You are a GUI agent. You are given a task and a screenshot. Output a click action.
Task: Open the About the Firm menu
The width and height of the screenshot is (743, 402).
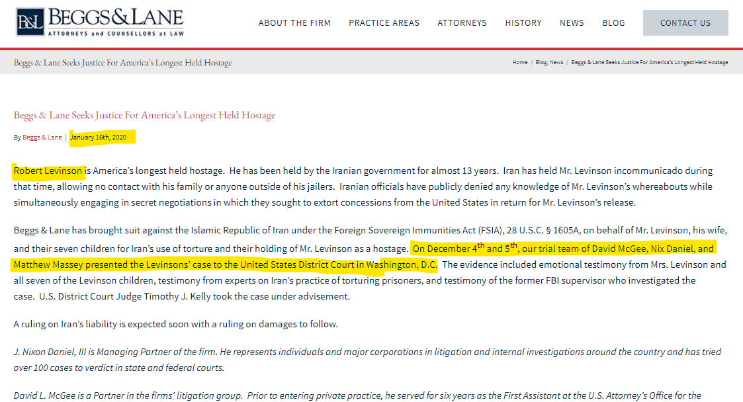[x=294, y=22]
